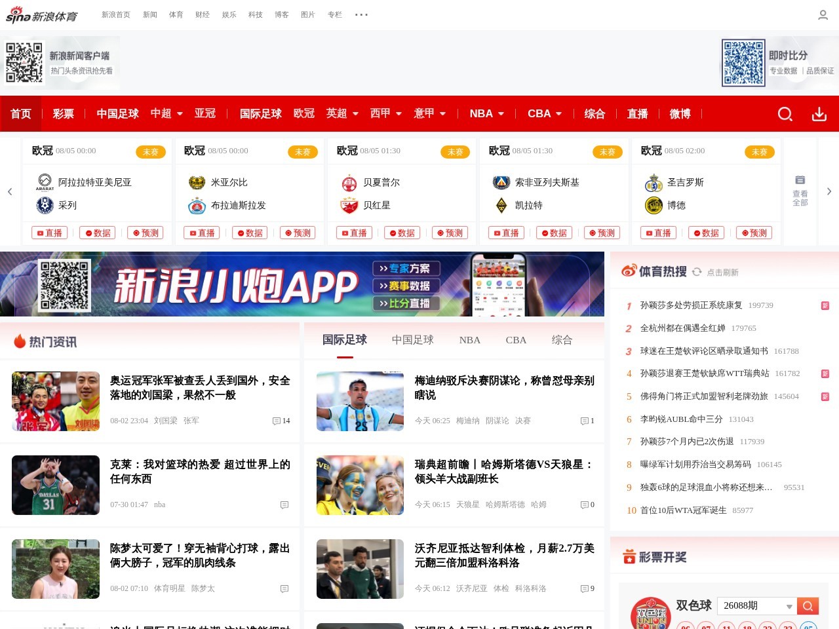The image size is (839, 629).
Task: Click 数据 for 米亚尔比 match
Action: click(x=250, y=233)
